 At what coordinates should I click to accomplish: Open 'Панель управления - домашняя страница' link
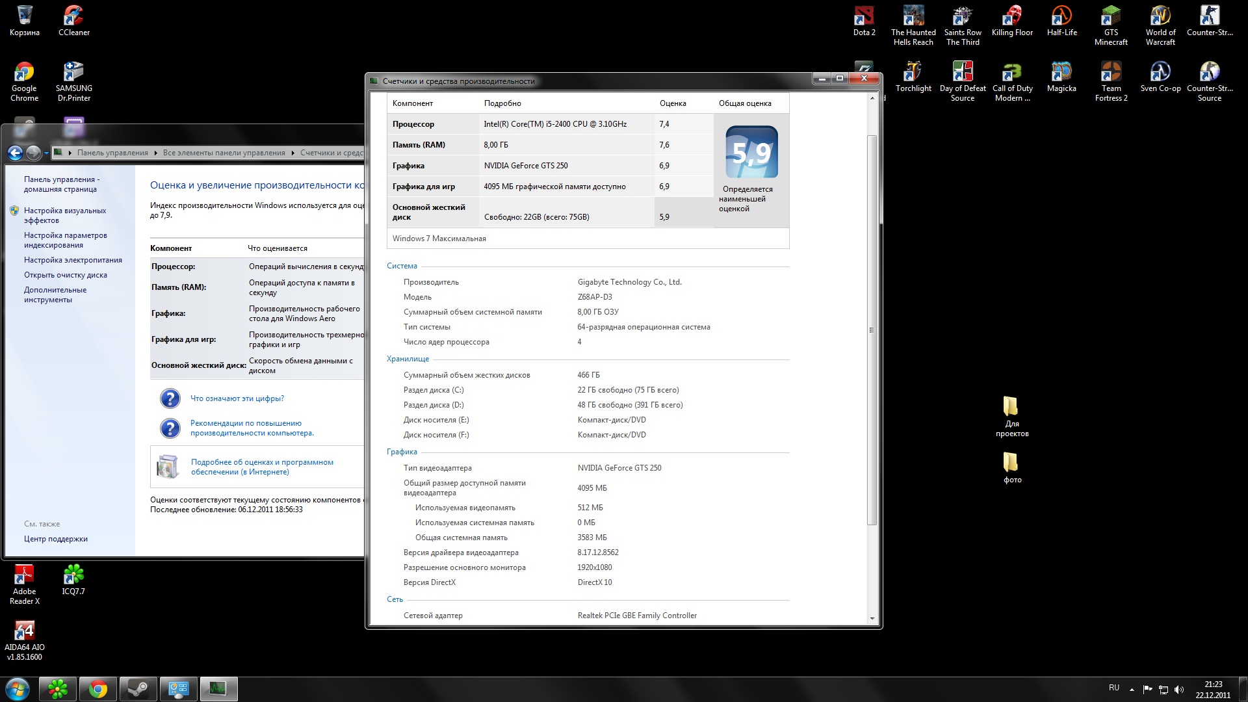pyautogui.click(x=60, y=185)
